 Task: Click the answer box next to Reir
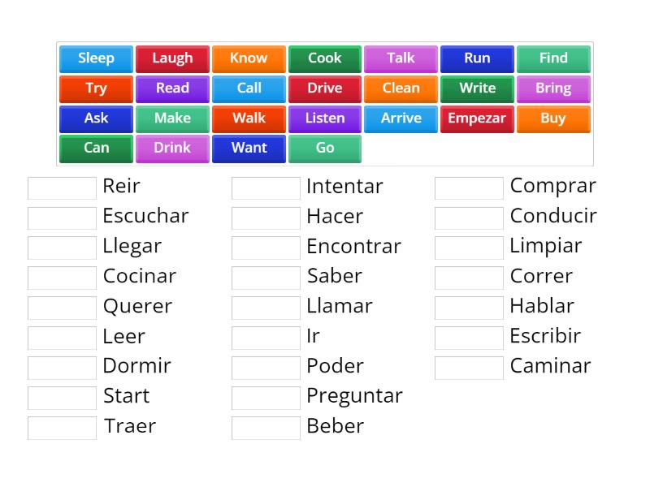[61, 187]
